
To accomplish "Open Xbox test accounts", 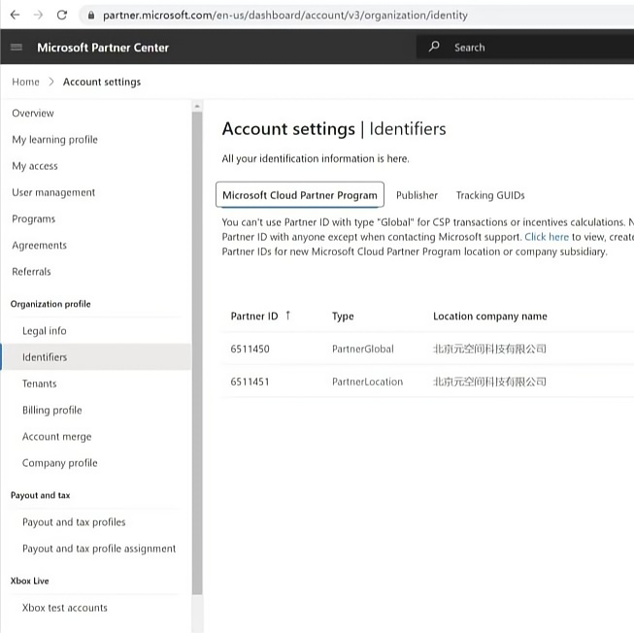I will tap(65, 608).
